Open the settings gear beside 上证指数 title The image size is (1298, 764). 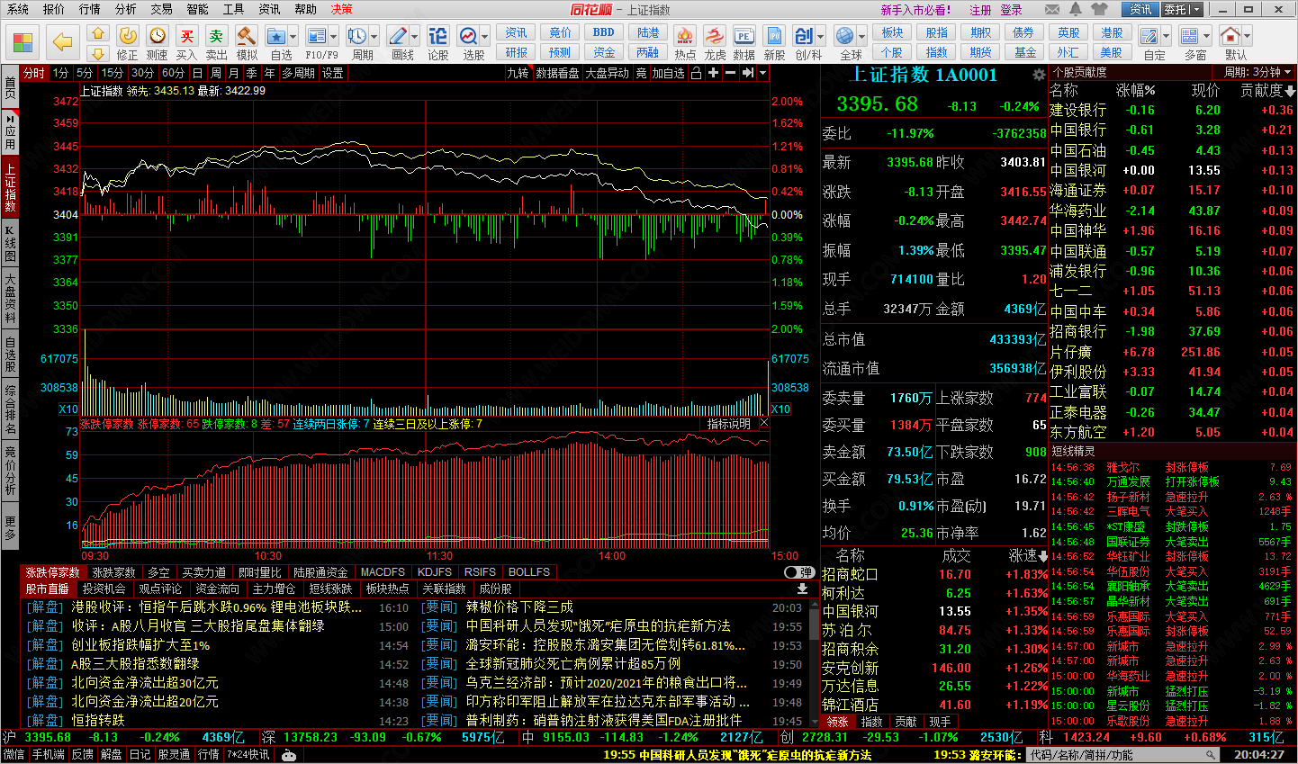(x=1039, y=75)
